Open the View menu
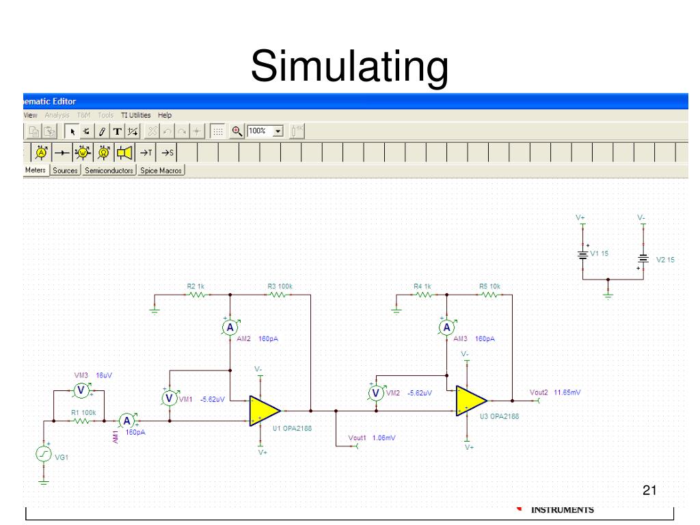 pos(30,115)
